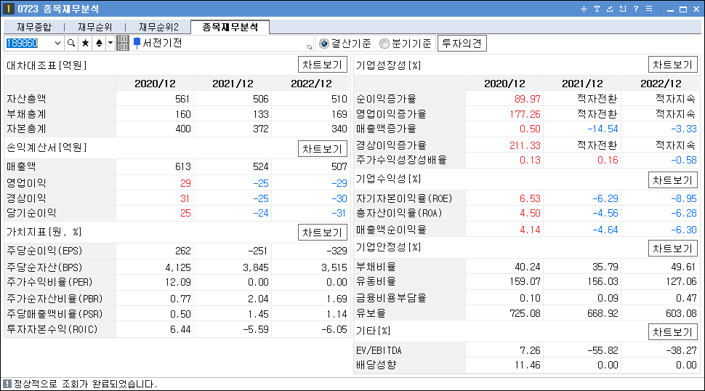The image size is (705, 391).
Task: Click the small corner icon in the stock name box
Action: click(x=310, y=47)
